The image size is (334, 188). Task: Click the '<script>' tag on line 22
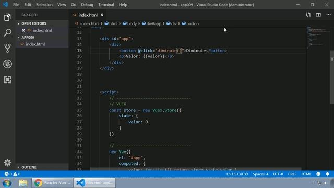click(x=109, y=92)
